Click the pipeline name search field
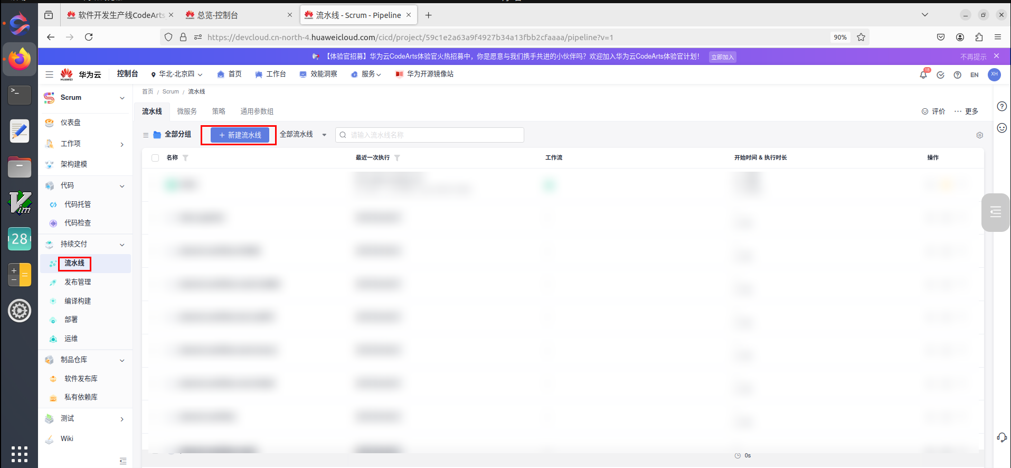The image size is (1011, 468). (430, 135)
